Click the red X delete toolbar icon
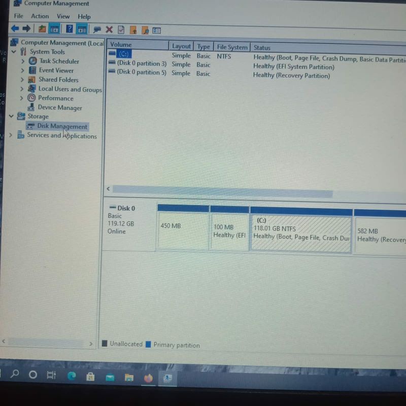 click(109, 29)
